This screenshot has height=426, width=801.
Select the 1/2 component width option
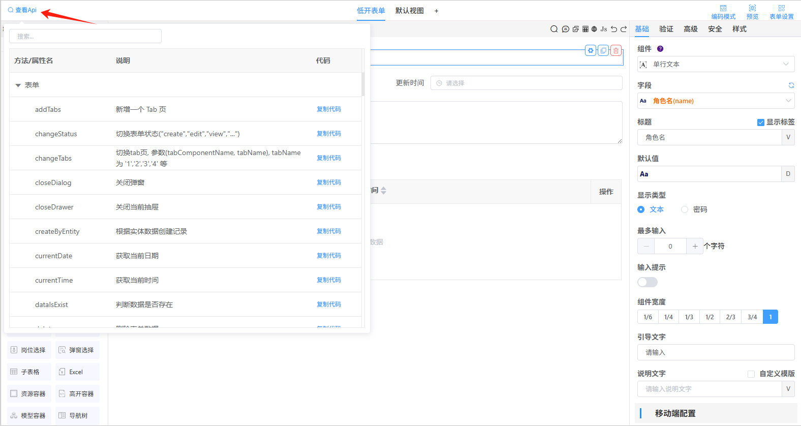coord(710,317)
